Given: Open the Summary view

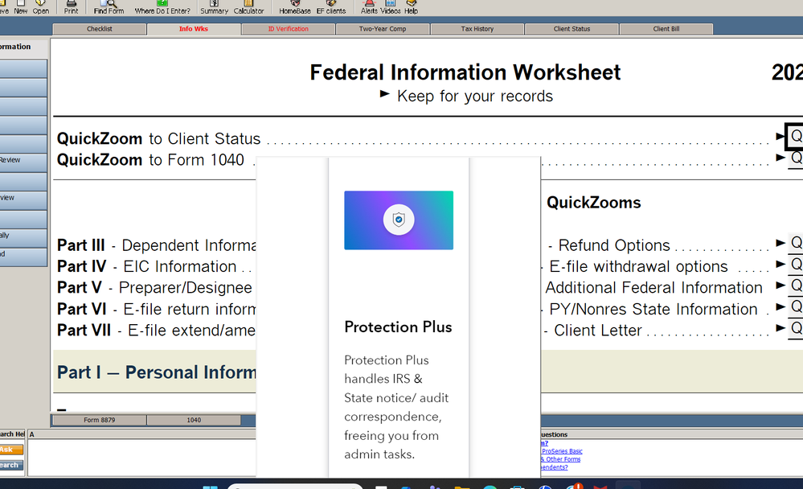Looking at the screenshot, I should [213, 6].
